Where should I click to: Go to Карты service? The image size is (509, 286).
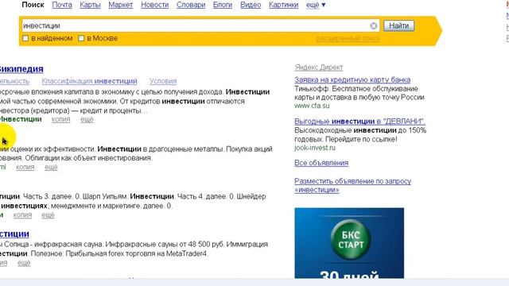(90, 5)
